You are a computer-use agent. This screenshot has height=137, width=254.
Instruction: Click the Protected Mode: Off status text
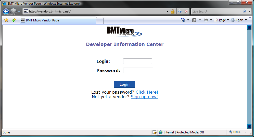click(190, 132)
